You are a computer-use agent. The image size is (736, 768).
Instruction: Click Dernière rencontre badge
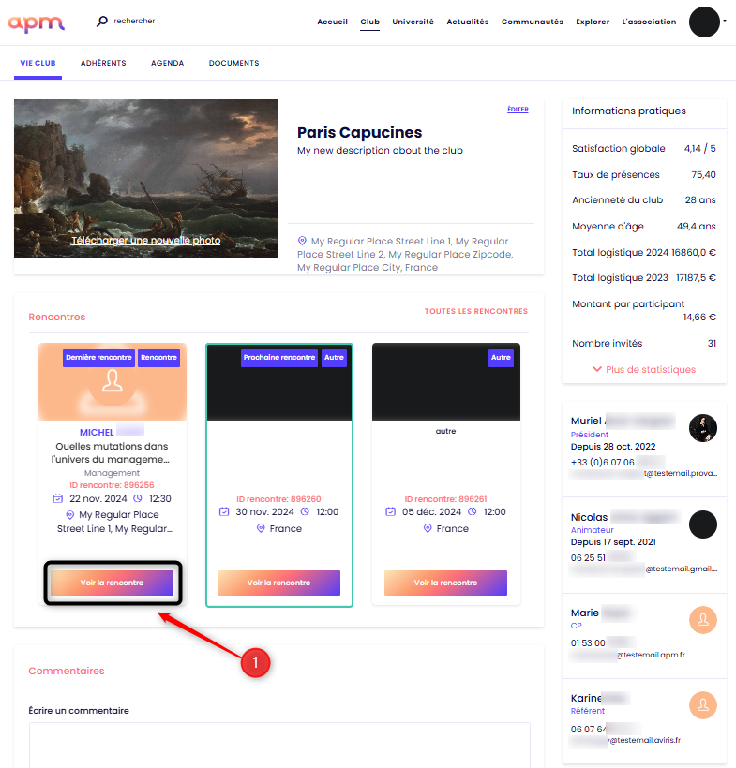pyautogui.click(x=98, y=358)
